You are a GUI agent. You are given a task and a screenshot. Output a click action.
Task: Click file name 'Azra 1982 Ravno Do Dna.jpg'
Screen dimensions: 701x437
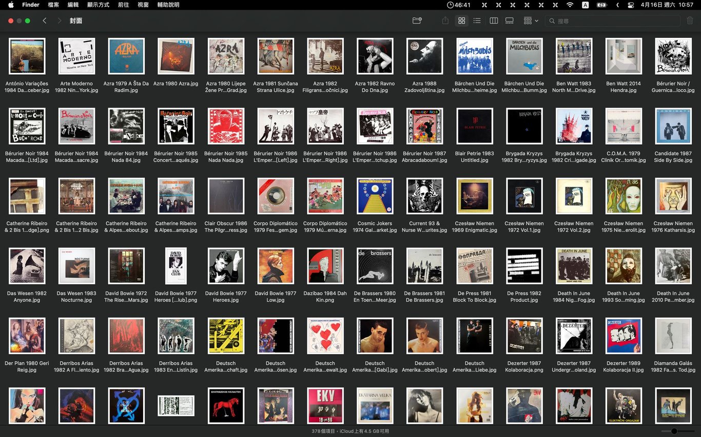375,87
